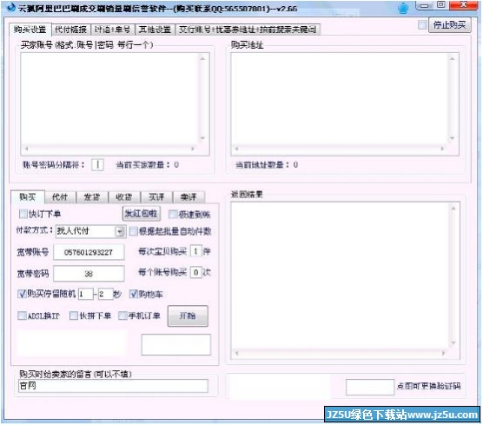483x425 pixels.
Task: Open the 购买设置 tab
Action: pyautogui.click(x=30, y=30)
